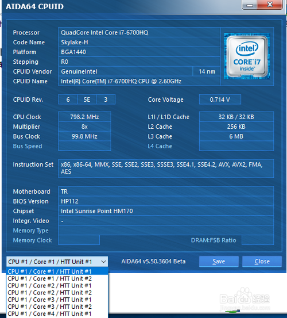Click the AIDA64 v5.50.3604 Beta version text
287x318 pixels.
tap(153, 261)
